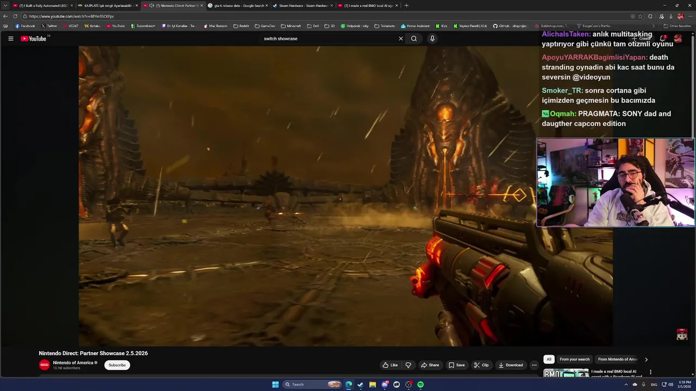
Task: Add this page to favorites (star)
Action: (640, 16)
